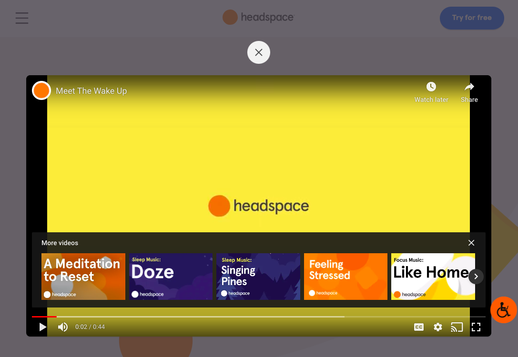Open the video Share options
The width and height of the screenshot is (518, 357).
pos(469,91)
